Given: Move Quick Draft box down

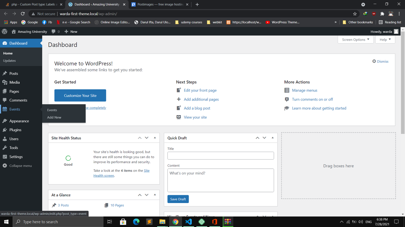Looking at the screenshot, I should pyautogui.click(x=264, y=138).
